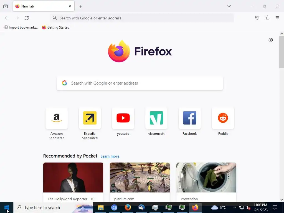Expand the list all tabs chevron

229,6
